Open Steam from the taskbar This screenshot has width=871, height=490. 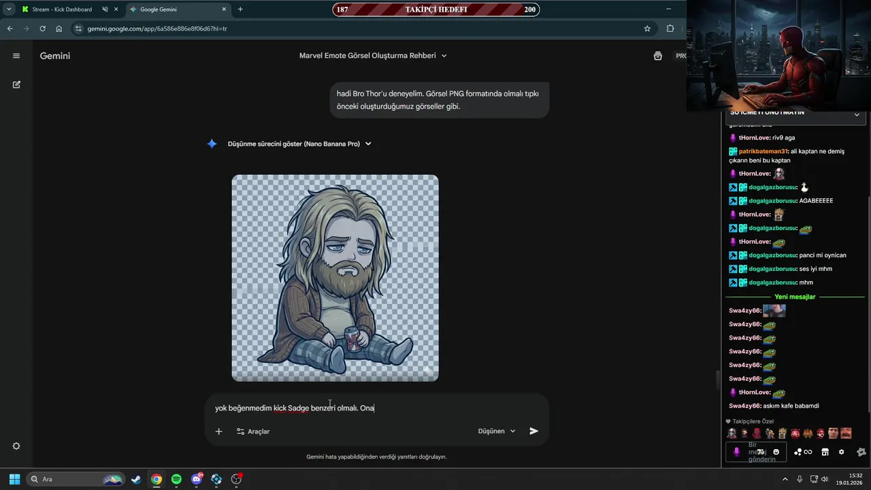point(137,479)
